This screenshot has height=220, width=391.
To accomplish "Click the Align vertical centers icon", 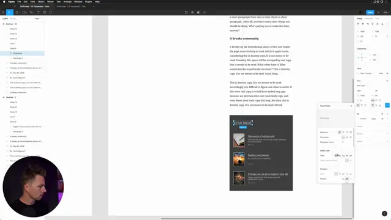I will click(x=378, y=24).
